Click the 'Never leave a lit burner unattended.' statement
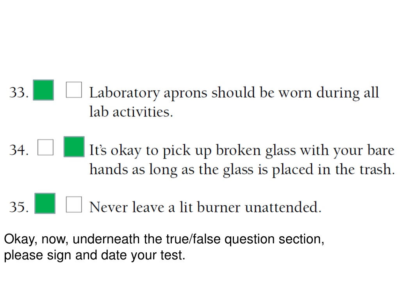 coord(205,207)
